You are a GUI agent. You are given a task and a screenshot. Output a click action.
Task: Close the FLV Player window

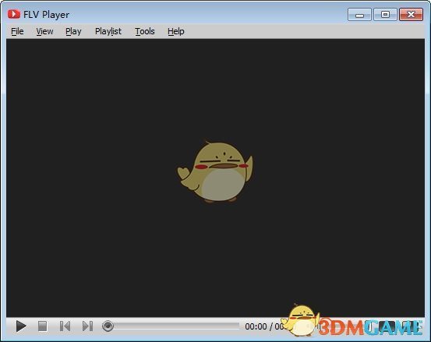pyautogui.click(x=411, y=14)
